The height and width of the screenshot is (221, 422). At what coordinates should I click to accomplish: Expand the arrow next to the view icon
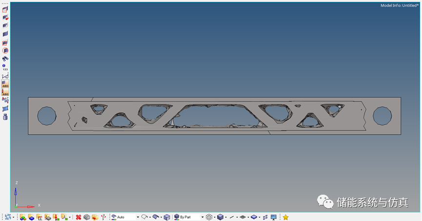point(13,217)
